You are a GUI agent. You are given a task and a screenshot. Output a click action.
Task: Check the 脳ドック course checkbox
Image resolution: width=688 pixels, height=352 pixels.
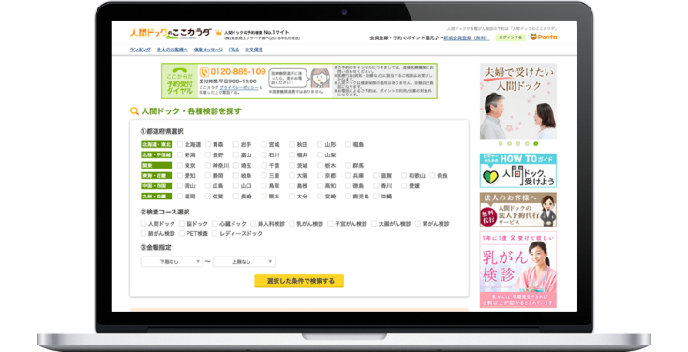coord(181,224)
